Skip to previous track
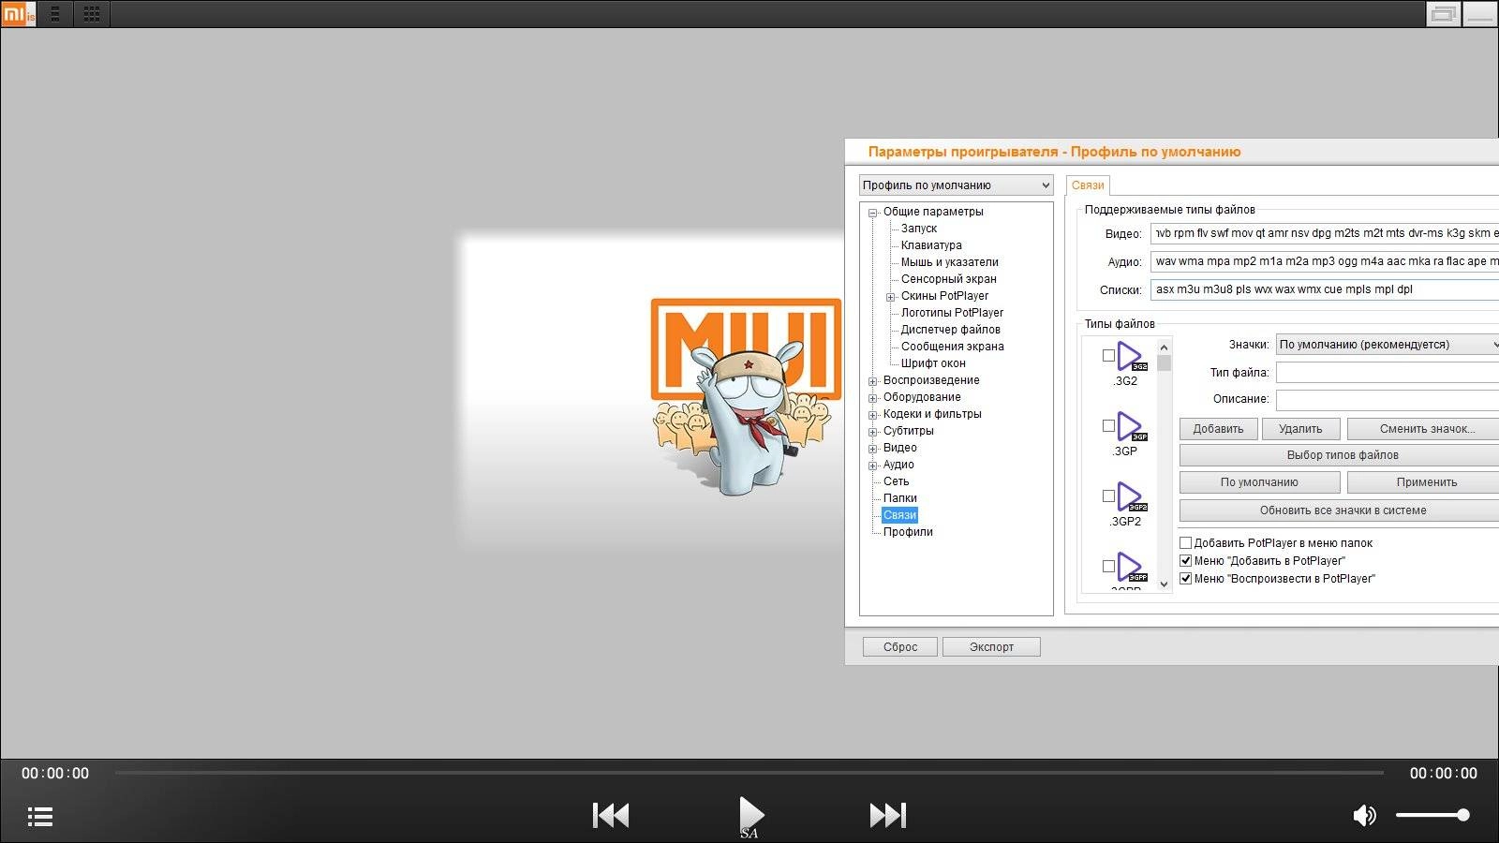Screen dimensions: 1499x843 (x=611, y=815)
